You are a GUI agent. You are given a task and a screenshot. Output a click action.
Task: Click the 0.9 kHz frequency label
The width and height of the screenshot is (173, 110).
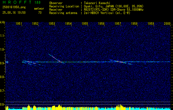(x=2, y=63)
